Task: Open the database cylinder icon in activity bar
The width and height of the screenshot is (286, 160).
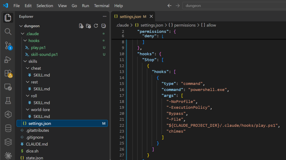Action: [8, 128]
